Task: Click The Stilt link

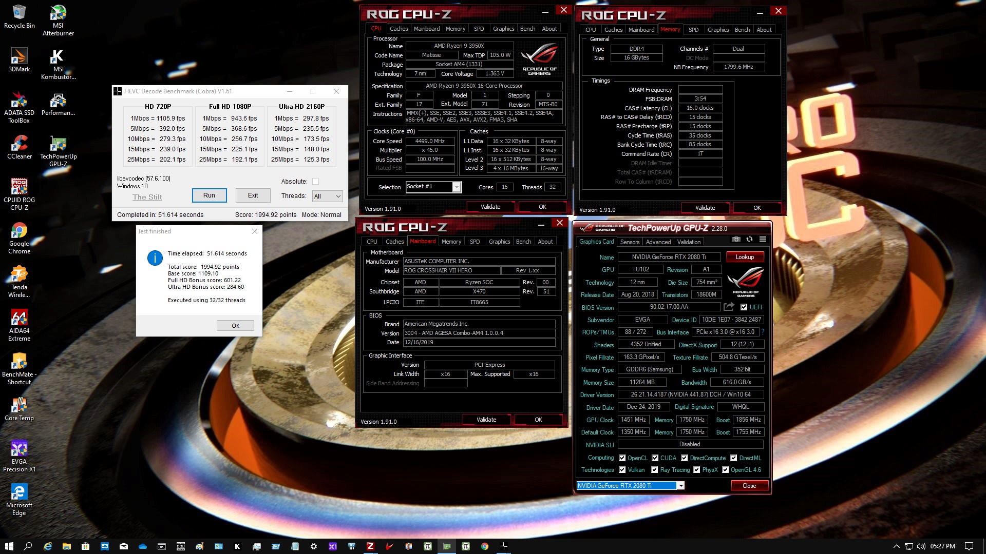Action: tap(147, 197)
